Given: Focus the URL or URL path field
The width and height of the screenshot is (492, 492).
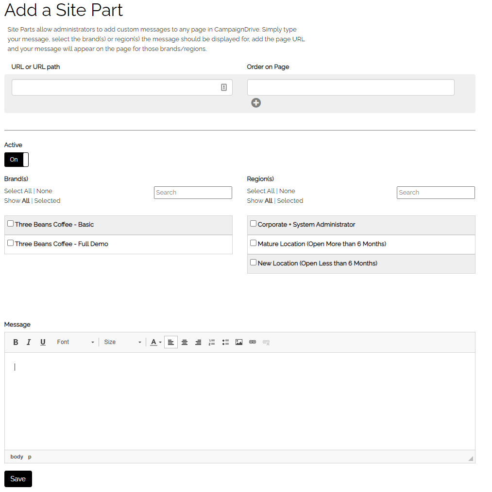Looking at the screenshot, I should click(122, 87).
